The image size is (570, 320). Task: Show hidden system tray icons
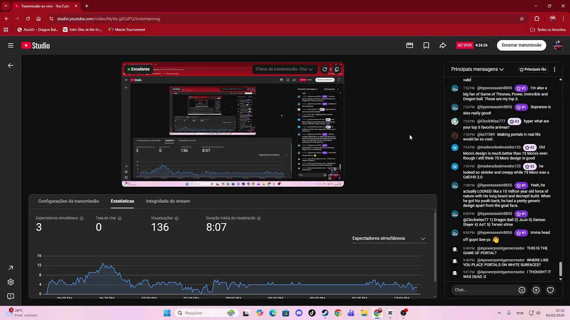(x=499, y=313)
